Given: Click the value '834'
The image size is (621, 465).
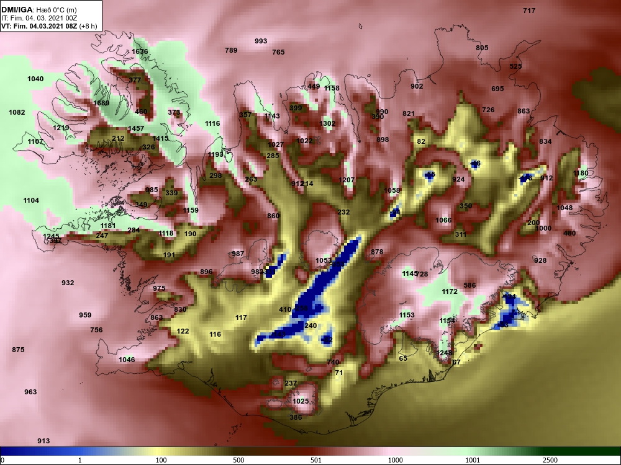Looking at the screenshot, I should coord(545,141).
